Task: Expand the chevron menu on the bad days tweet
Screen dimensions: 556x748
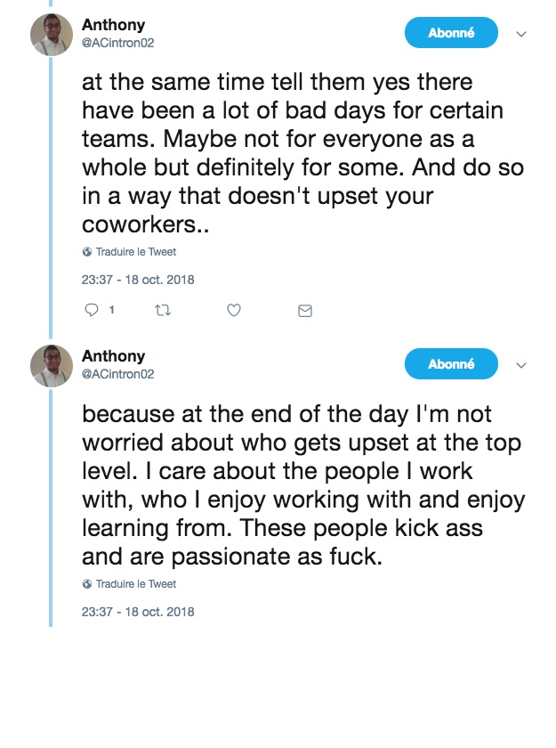Action: click(521, 35)
